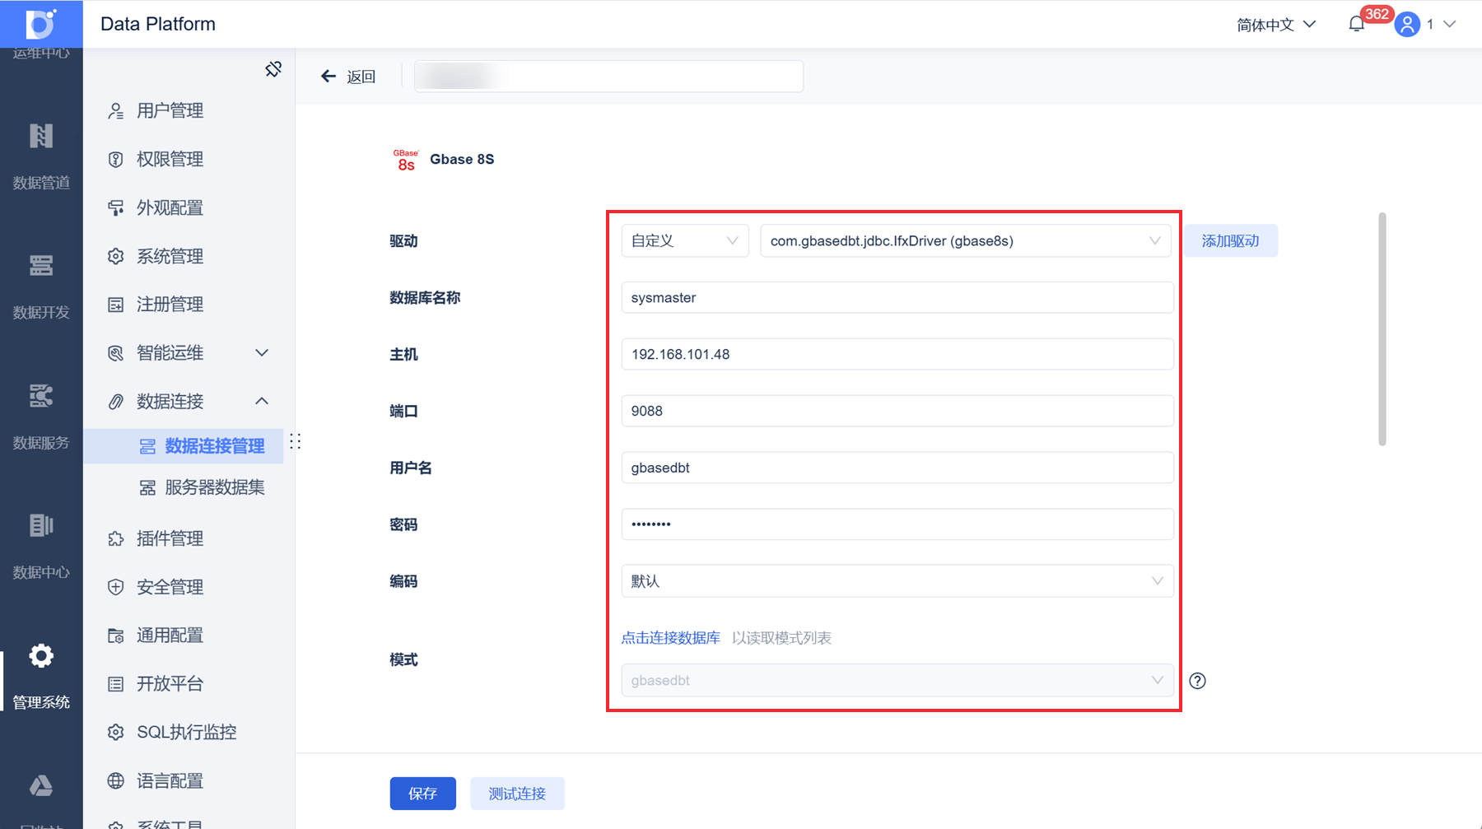Viewport: 1482px width, 829px height.
Task: Open the 数据服务 module icon
Action: point(41,395)
